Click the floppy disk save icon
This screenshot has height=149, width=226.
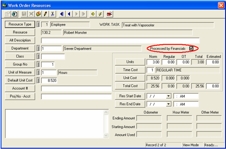[x=24, y=14]
